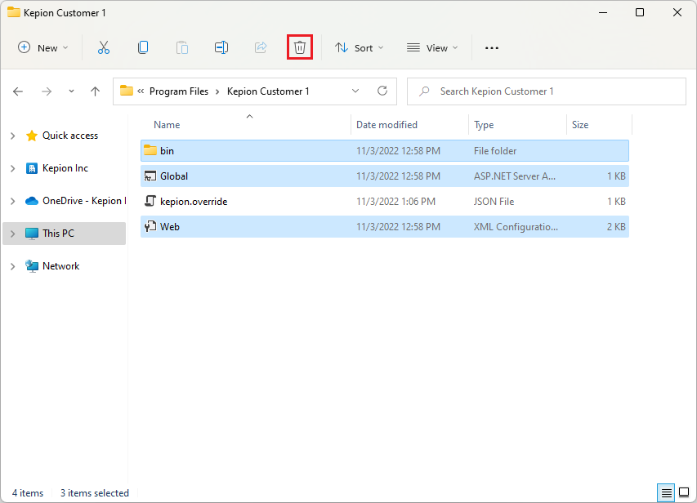Click the 1:06 PM modified date
The height and width of the screenshot is (503, 697).
coord(395,202)
